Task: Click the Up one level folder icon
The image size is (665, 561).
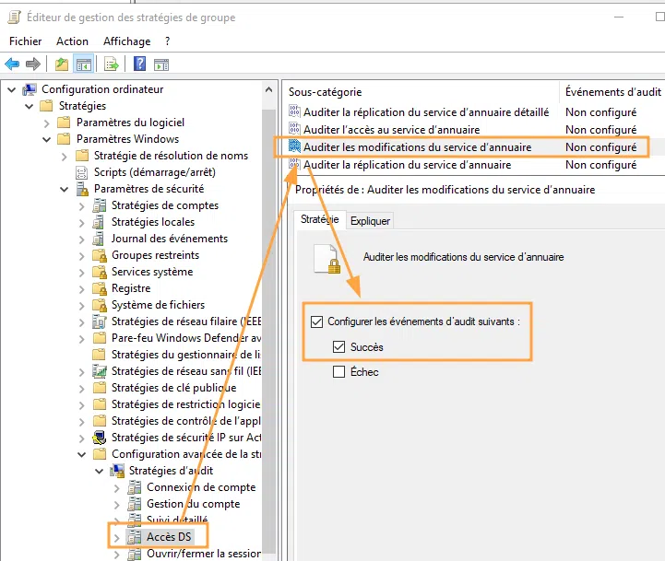Action: point(62,64)
